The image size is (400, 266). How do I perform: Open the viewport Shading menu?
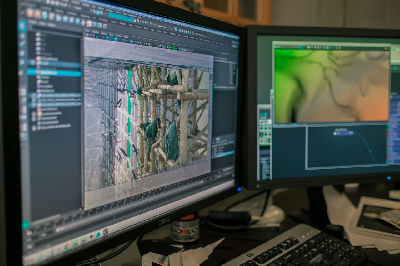95,32
